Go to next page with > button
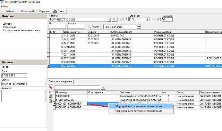The image size is (222, 131). coord(153,19)
